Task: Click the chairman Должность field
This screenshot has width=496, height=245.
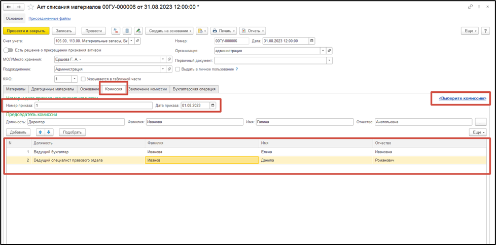Action: point(76,122)
